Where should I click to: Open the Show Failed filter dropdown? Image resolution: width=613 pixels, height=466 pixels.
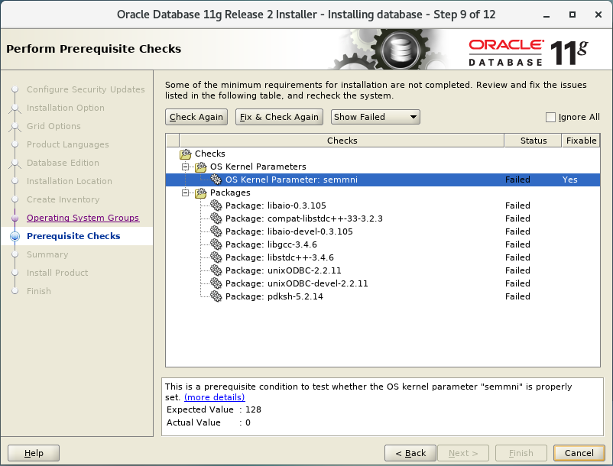pyautogui.click(x=375, y=117)
